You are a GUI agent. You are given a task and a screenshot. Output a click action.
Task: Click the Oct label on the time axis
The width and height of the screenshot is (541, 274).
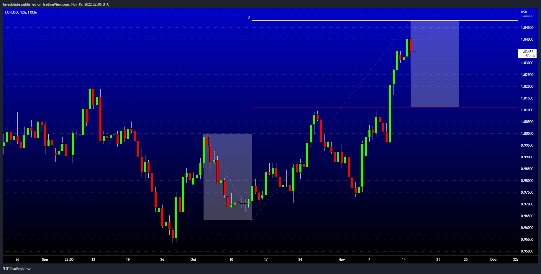(193, 260)
